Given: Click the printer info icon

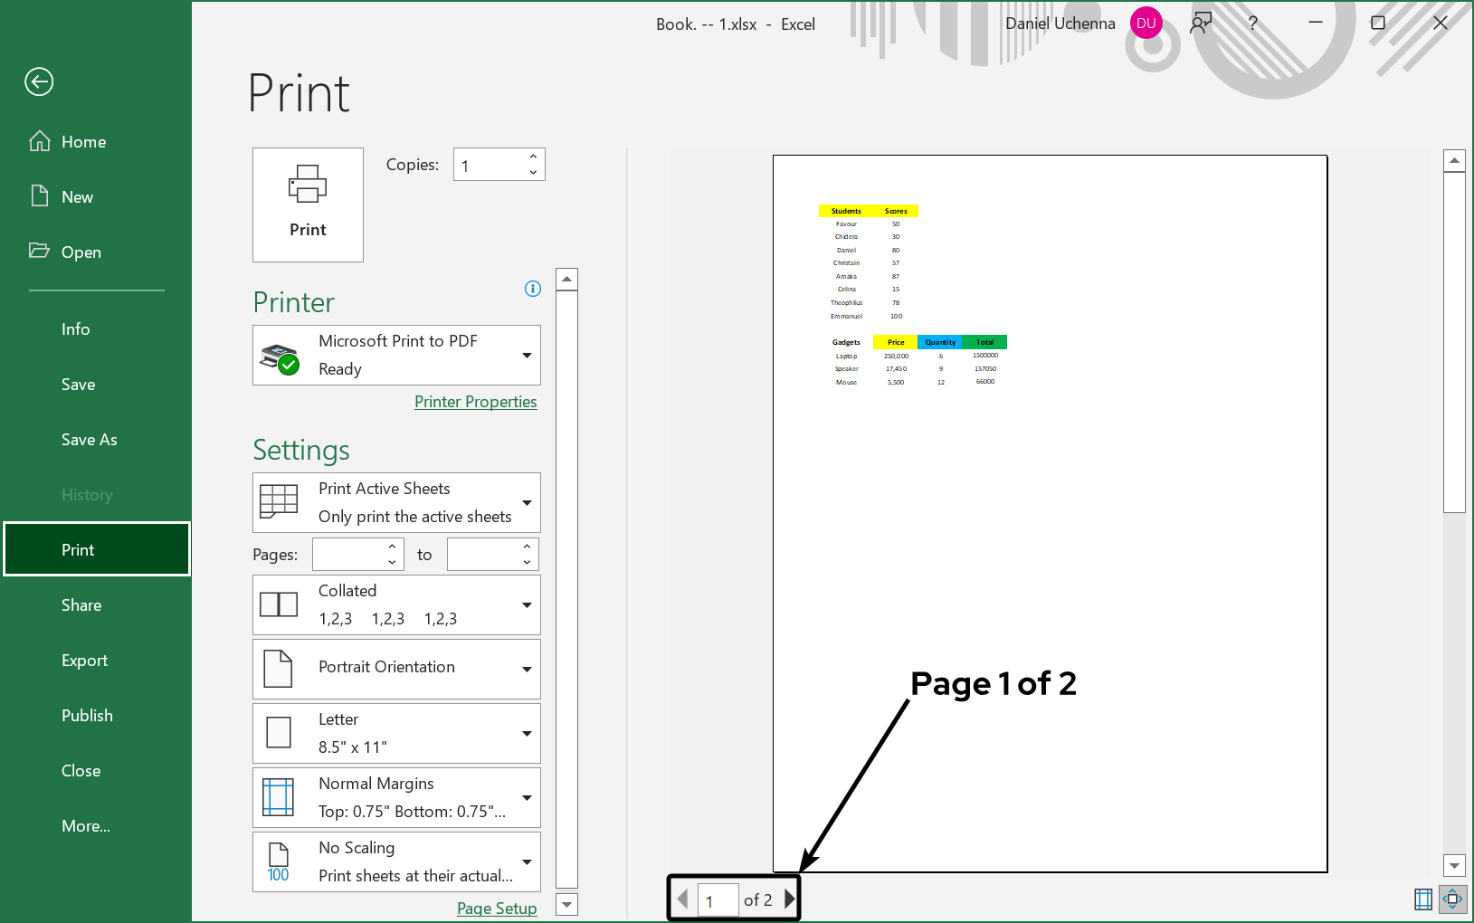Looking at the screenshot, I should pyautogui.click(x=533, y=289).
